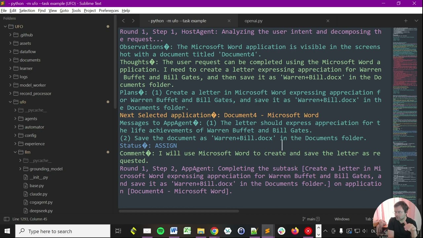Open the Goto menu
Viewport: 423px width, 238px height.
64,11
